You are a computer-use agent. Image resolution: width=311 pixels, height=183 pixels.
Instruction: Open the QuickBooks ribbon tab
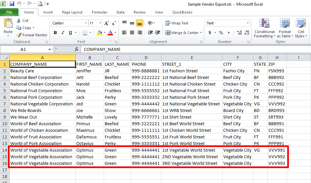coord(182,12)
